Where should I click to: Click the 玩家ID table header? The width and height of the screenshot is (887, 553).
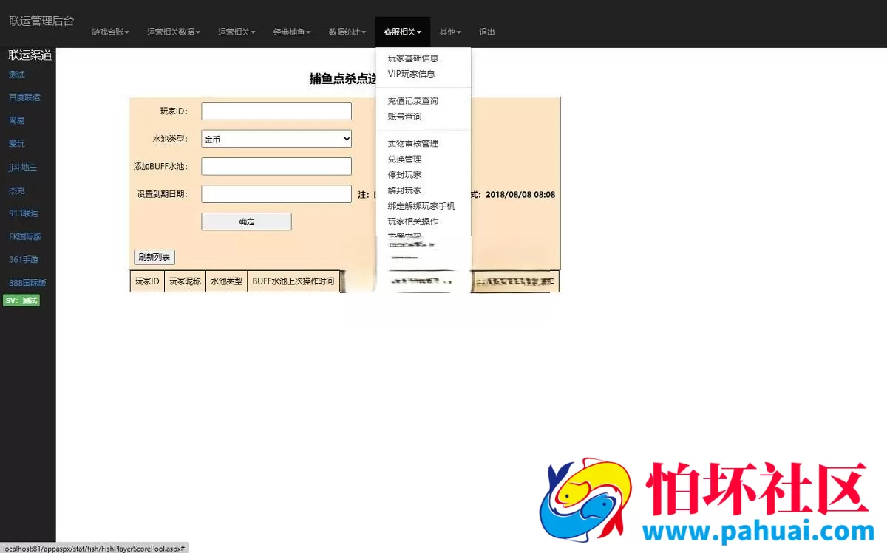(147, 281)
